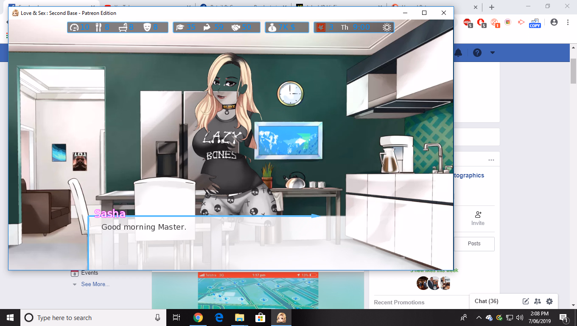Open Microsoft Edge from the taskbar

(x=219, y=318)
